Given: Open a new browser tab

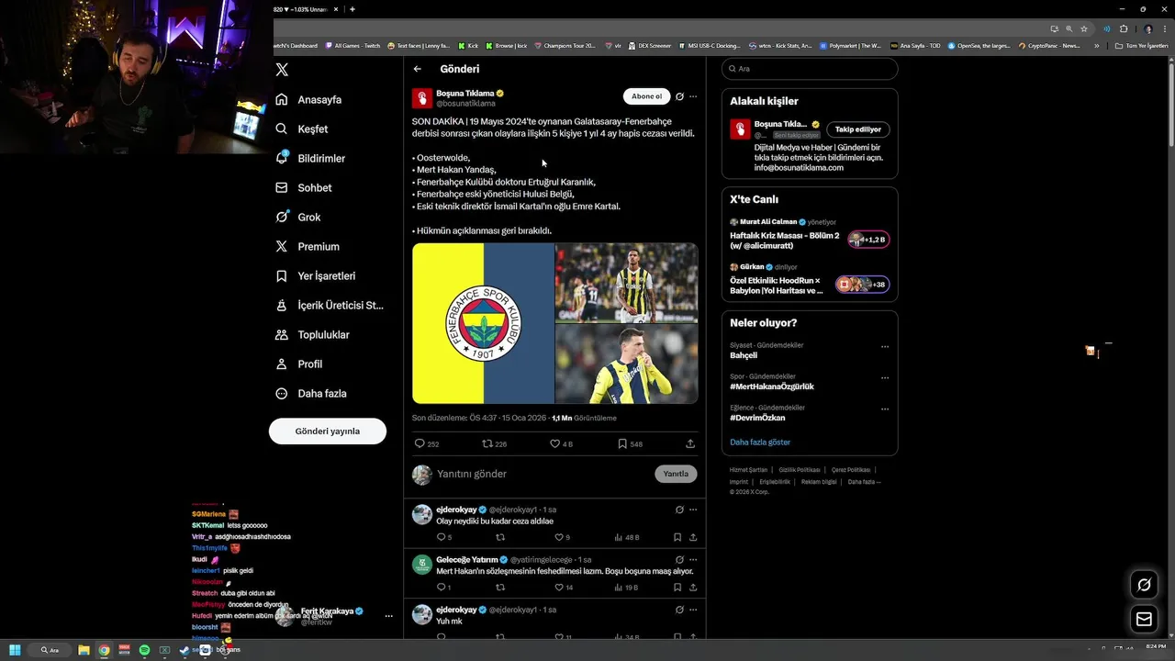Looking at the screenshot, I should pyautogui.click(x=352, y=9).
